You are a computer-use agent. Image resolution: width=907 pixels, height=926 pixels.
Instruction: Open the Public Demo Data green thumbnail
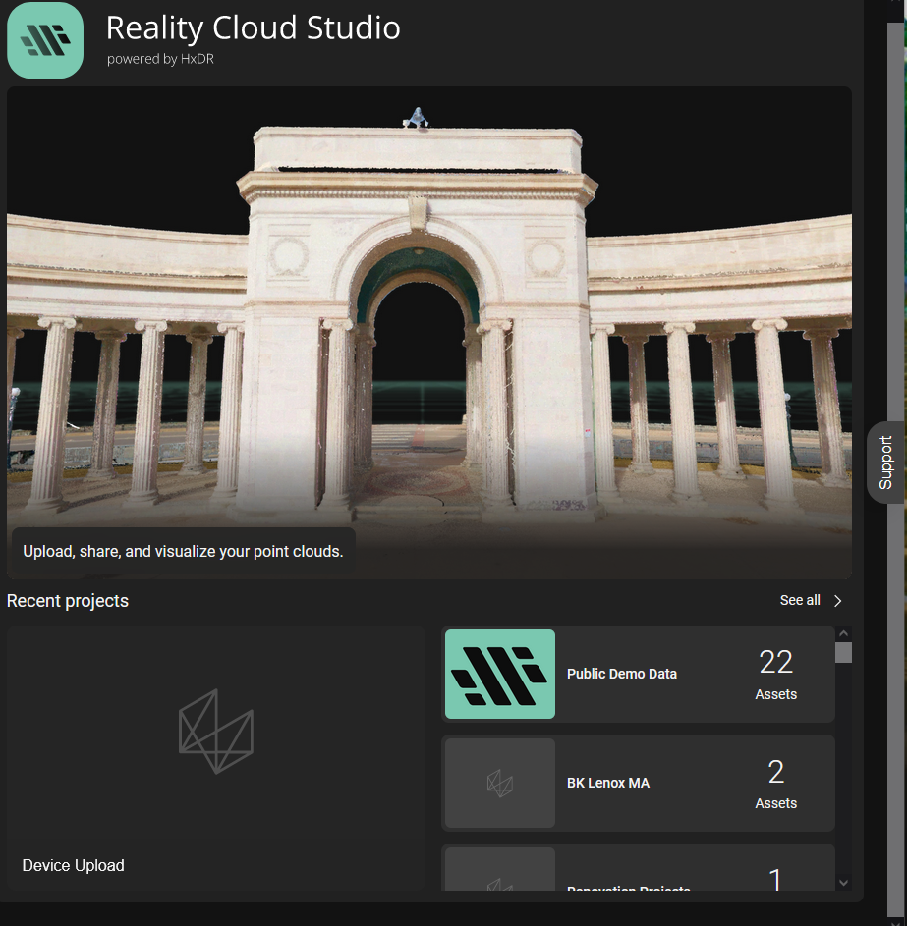pyautogui.click(x=500, y=675)
